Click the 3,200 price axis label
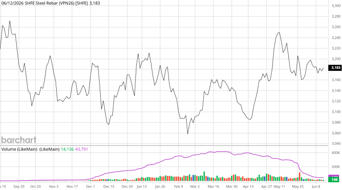Image resolution: width=342 pixels, height=190 pixels. (x=336, y=59)
